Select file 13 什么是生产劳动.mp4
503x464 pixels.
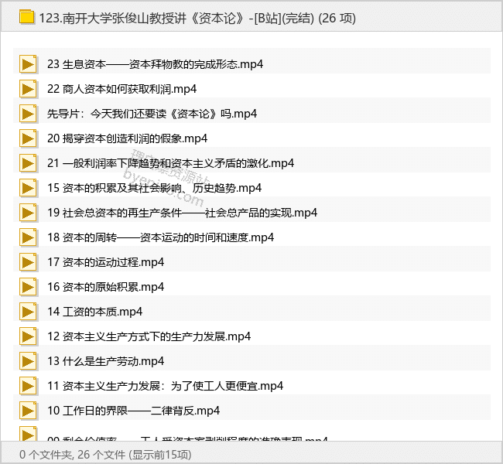(x=105, y=361)
